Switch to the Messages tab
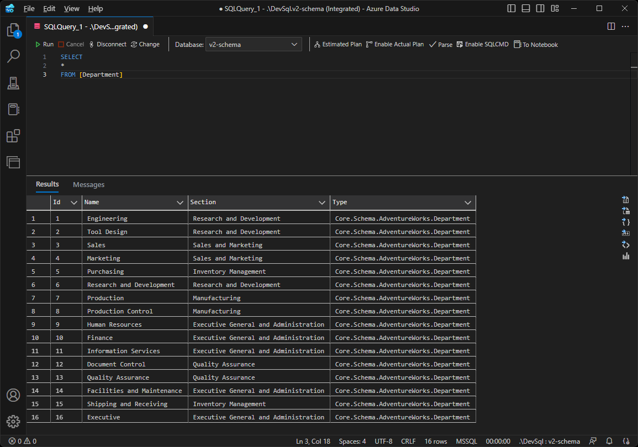The image size is (638, 447). [x=89, y=184]
